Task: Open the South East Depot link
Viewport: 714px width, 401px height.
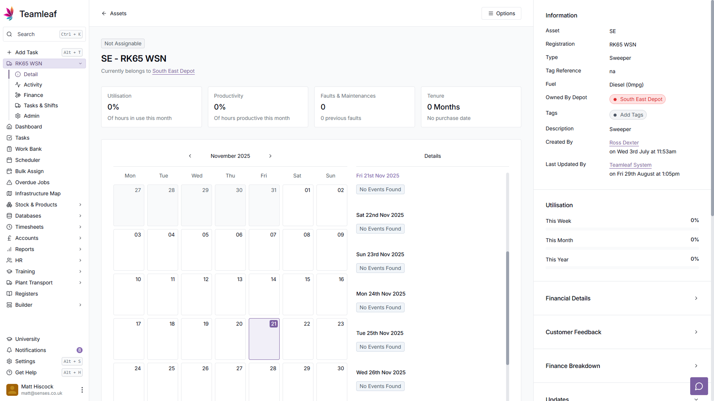Action: click(x=173, y=71)
